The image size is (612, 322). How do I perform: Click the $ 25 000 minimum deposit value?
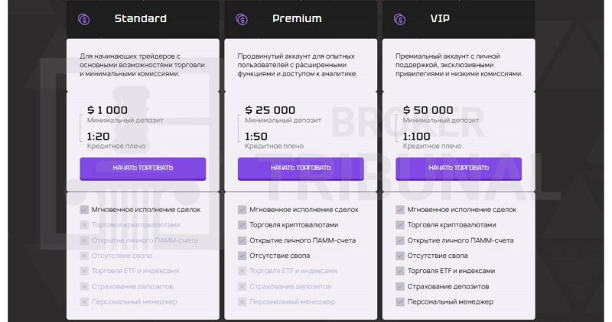pos(270,110)
